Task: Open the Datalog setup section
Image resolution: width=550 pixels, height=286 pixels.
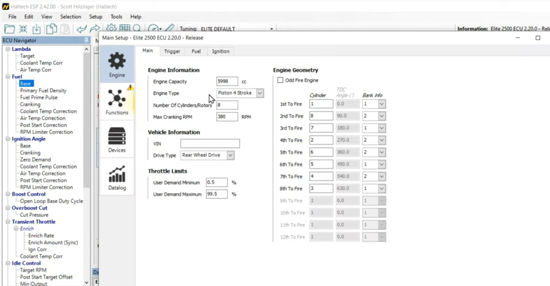Action: click(117, 177)
